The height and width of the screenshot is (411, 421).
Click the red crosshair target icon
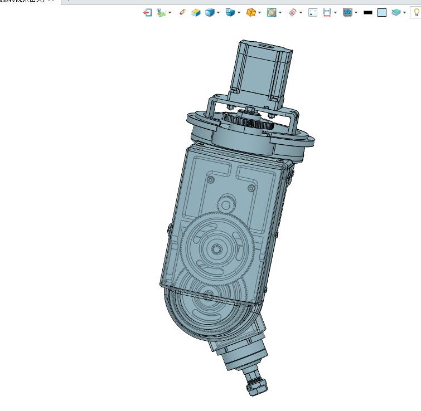click(292, 12)
